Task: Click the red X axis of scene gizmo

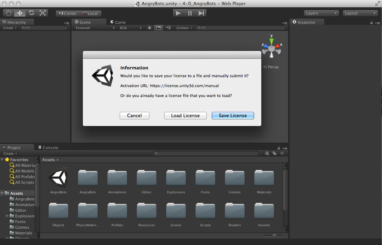Action: (278, 46)
